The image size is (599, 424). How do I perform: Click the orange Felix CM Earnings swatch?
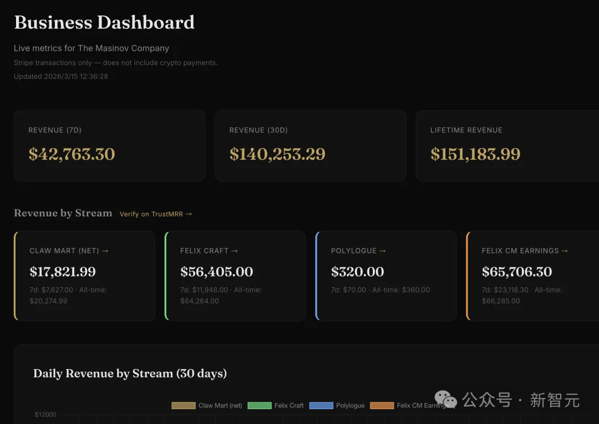click(382, 406)
